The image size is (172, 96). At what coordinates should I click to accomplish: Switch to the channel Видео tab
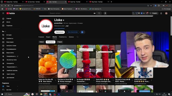tap(48, 37)
